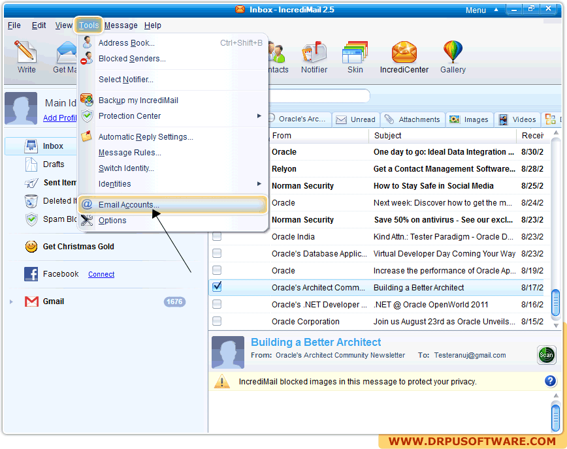Switch to the Videos filter tab
Viewport: 567px width, 449px height.
point(517,119)
